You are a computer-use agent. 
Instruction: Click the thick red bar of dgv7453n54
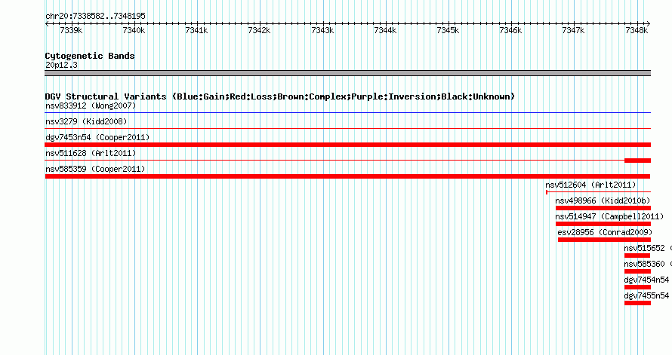(x=347, y=145)
